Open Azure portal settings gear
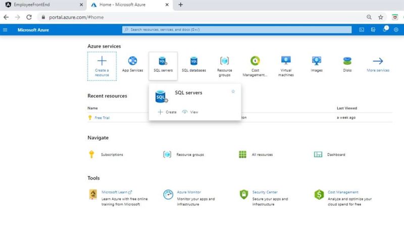 396,30
